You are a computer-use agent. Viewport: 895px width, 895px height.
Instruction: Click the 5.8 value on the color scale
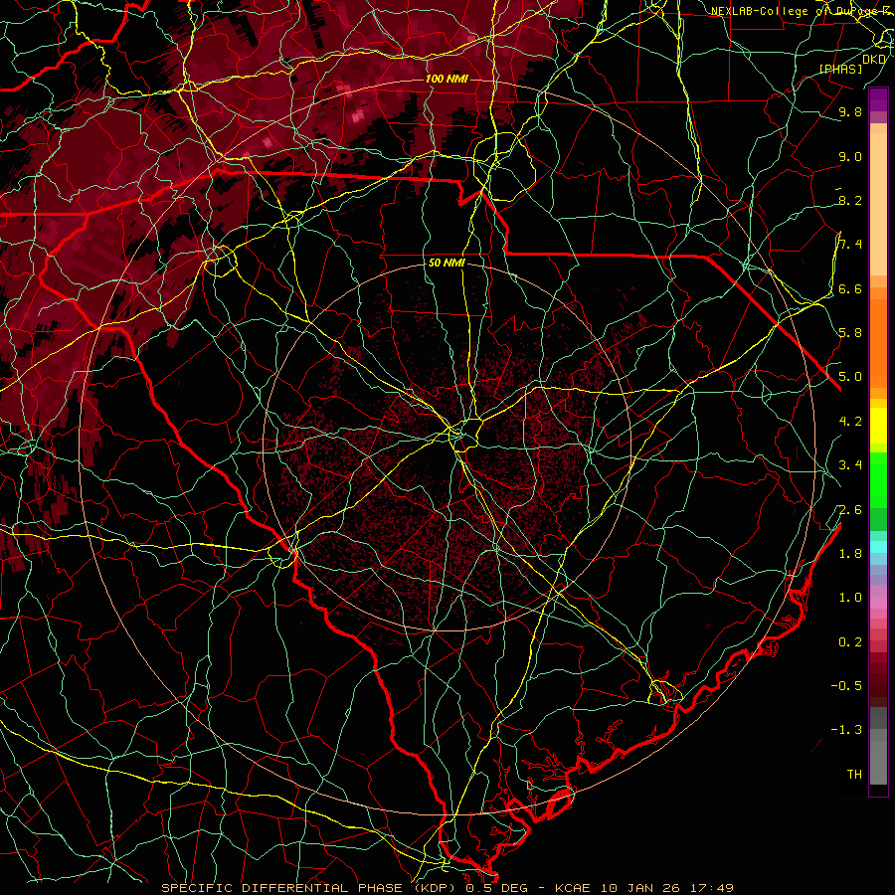850,333
